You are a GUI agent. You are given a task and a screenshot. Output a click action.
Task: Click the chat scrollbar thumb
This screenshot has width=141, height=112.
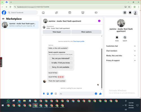(102, 68)
